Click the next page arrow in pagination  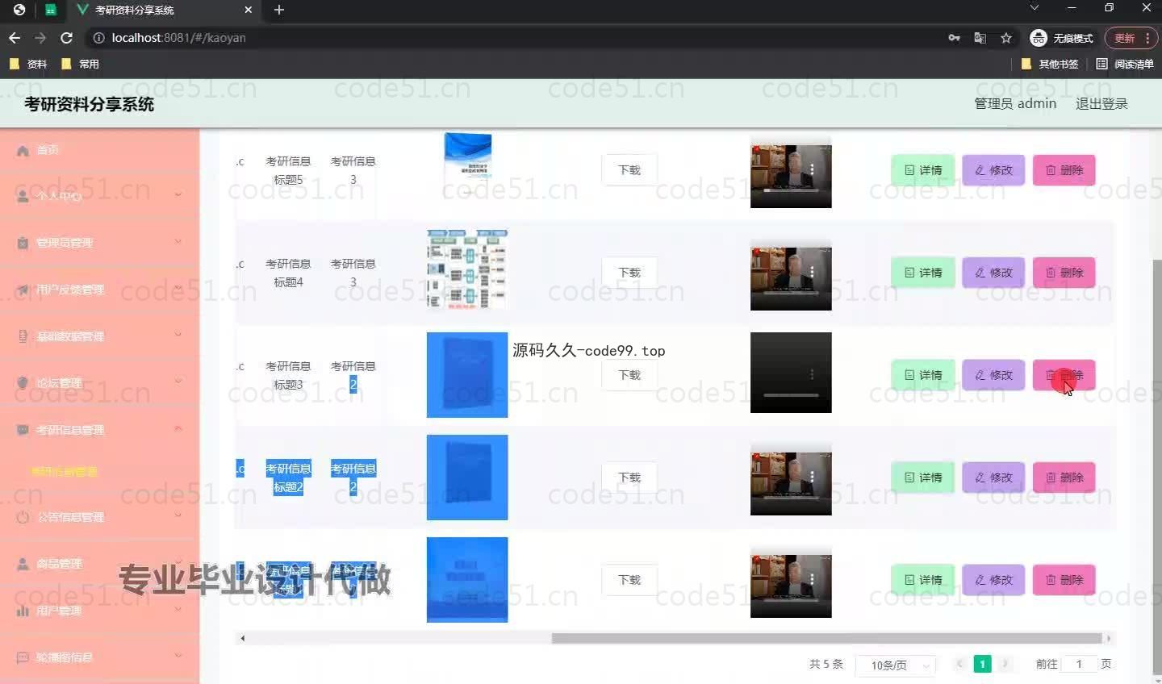click(x=1005, y=664)
